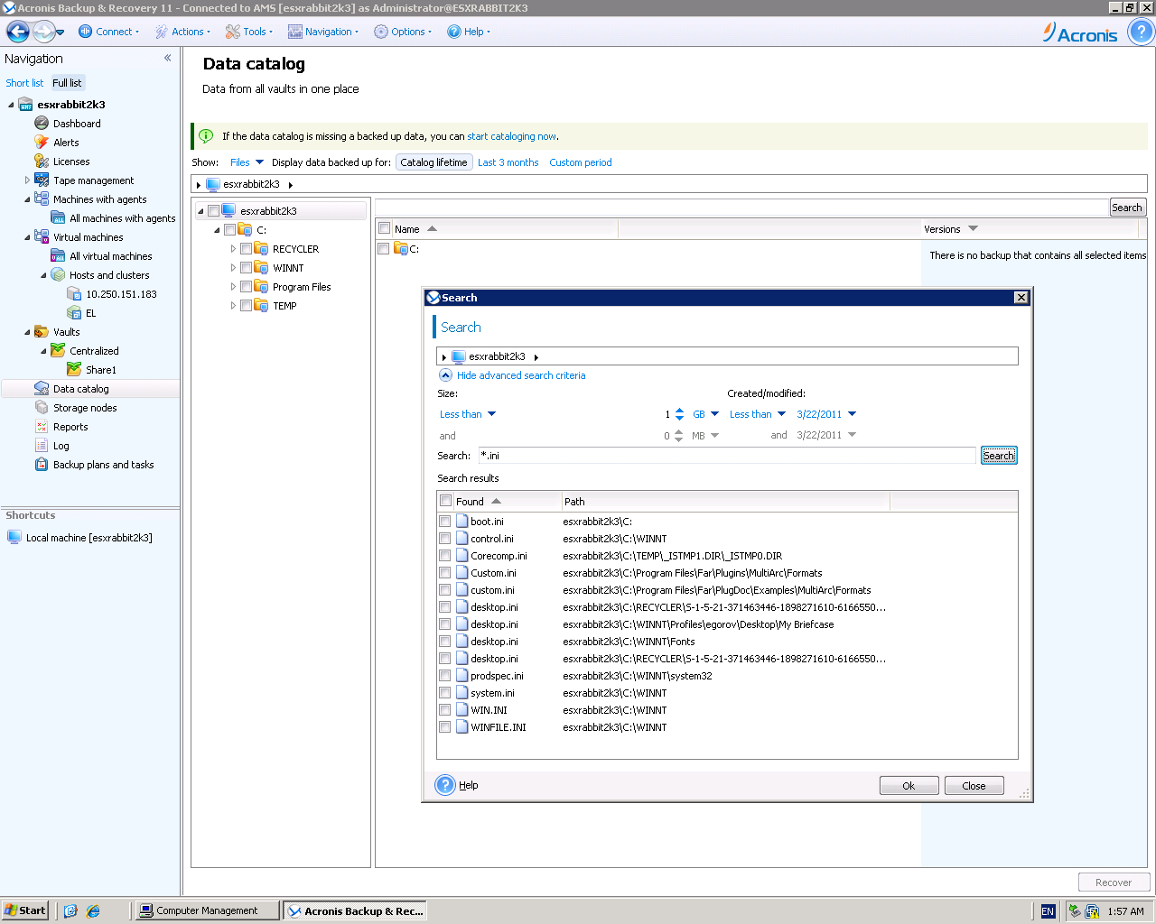1156x924 pixels.
Task: Click the Help icon in Search dialog
Action: coord(445,785)
